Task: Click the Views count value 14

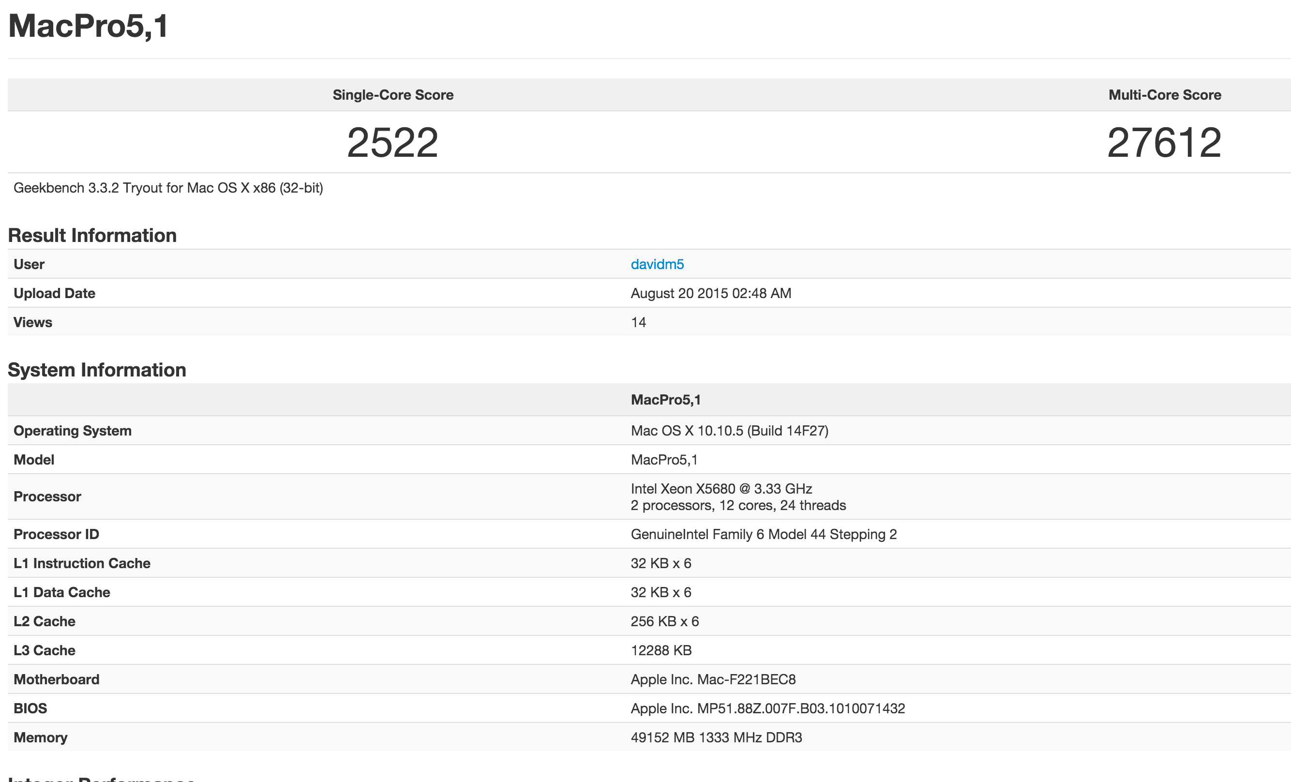Action: pyautogui.click(x=638, y=322)
